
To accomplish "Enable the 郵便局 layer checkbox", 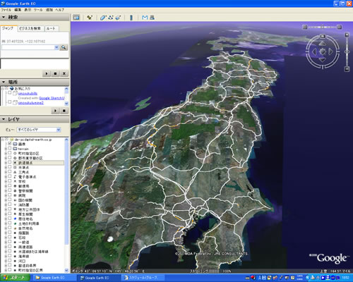I will pyautogui.click(x=10, y=185).
